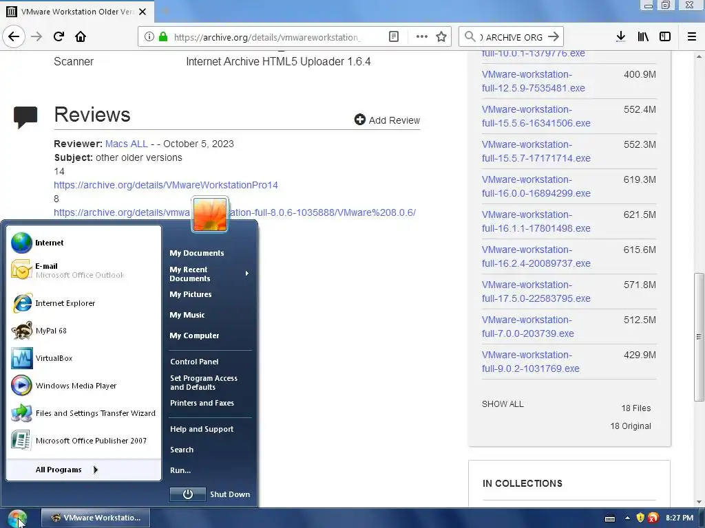Download VMware-workstation-full-16.2.4-20089737.exe
Viewport: 705px width, 528px height.
[536, 256]
